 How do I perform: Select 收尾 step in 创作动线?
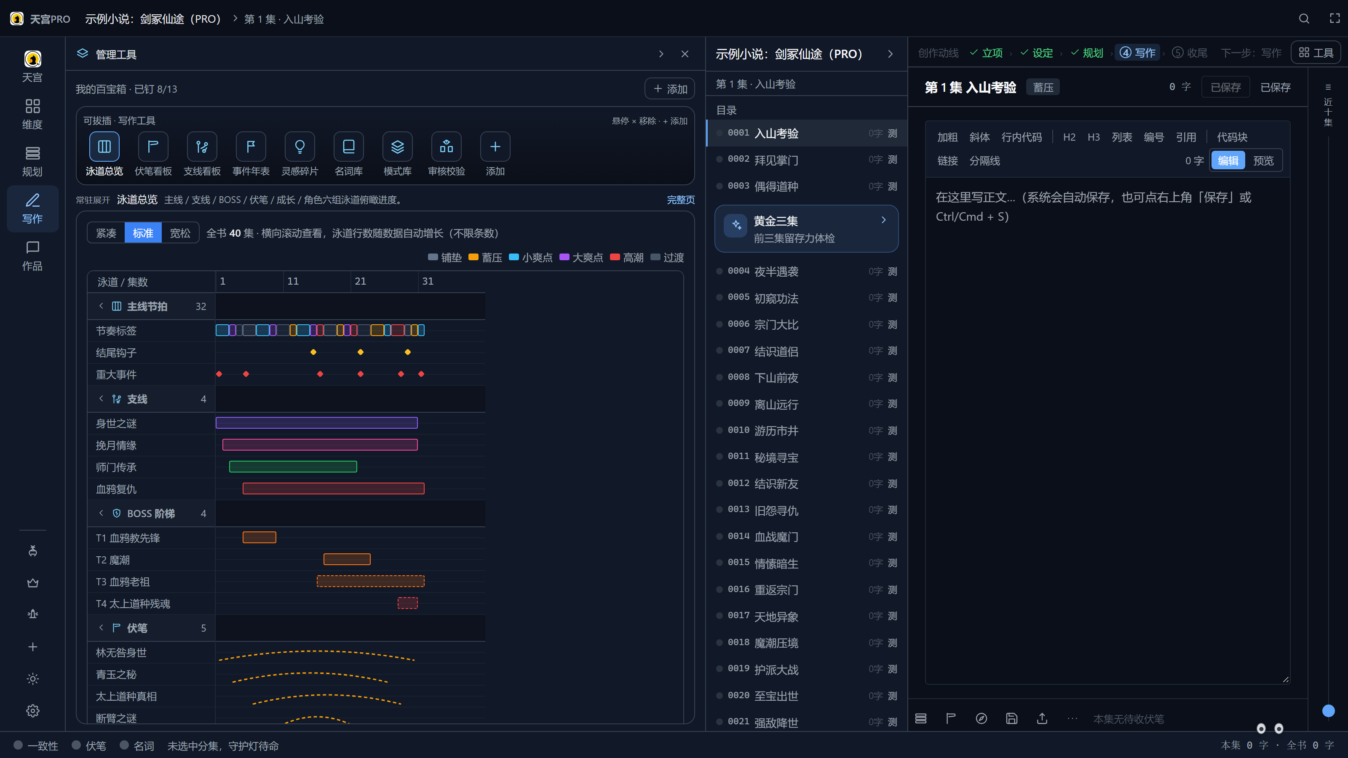pyautogui.click(x=1190, y=53)
